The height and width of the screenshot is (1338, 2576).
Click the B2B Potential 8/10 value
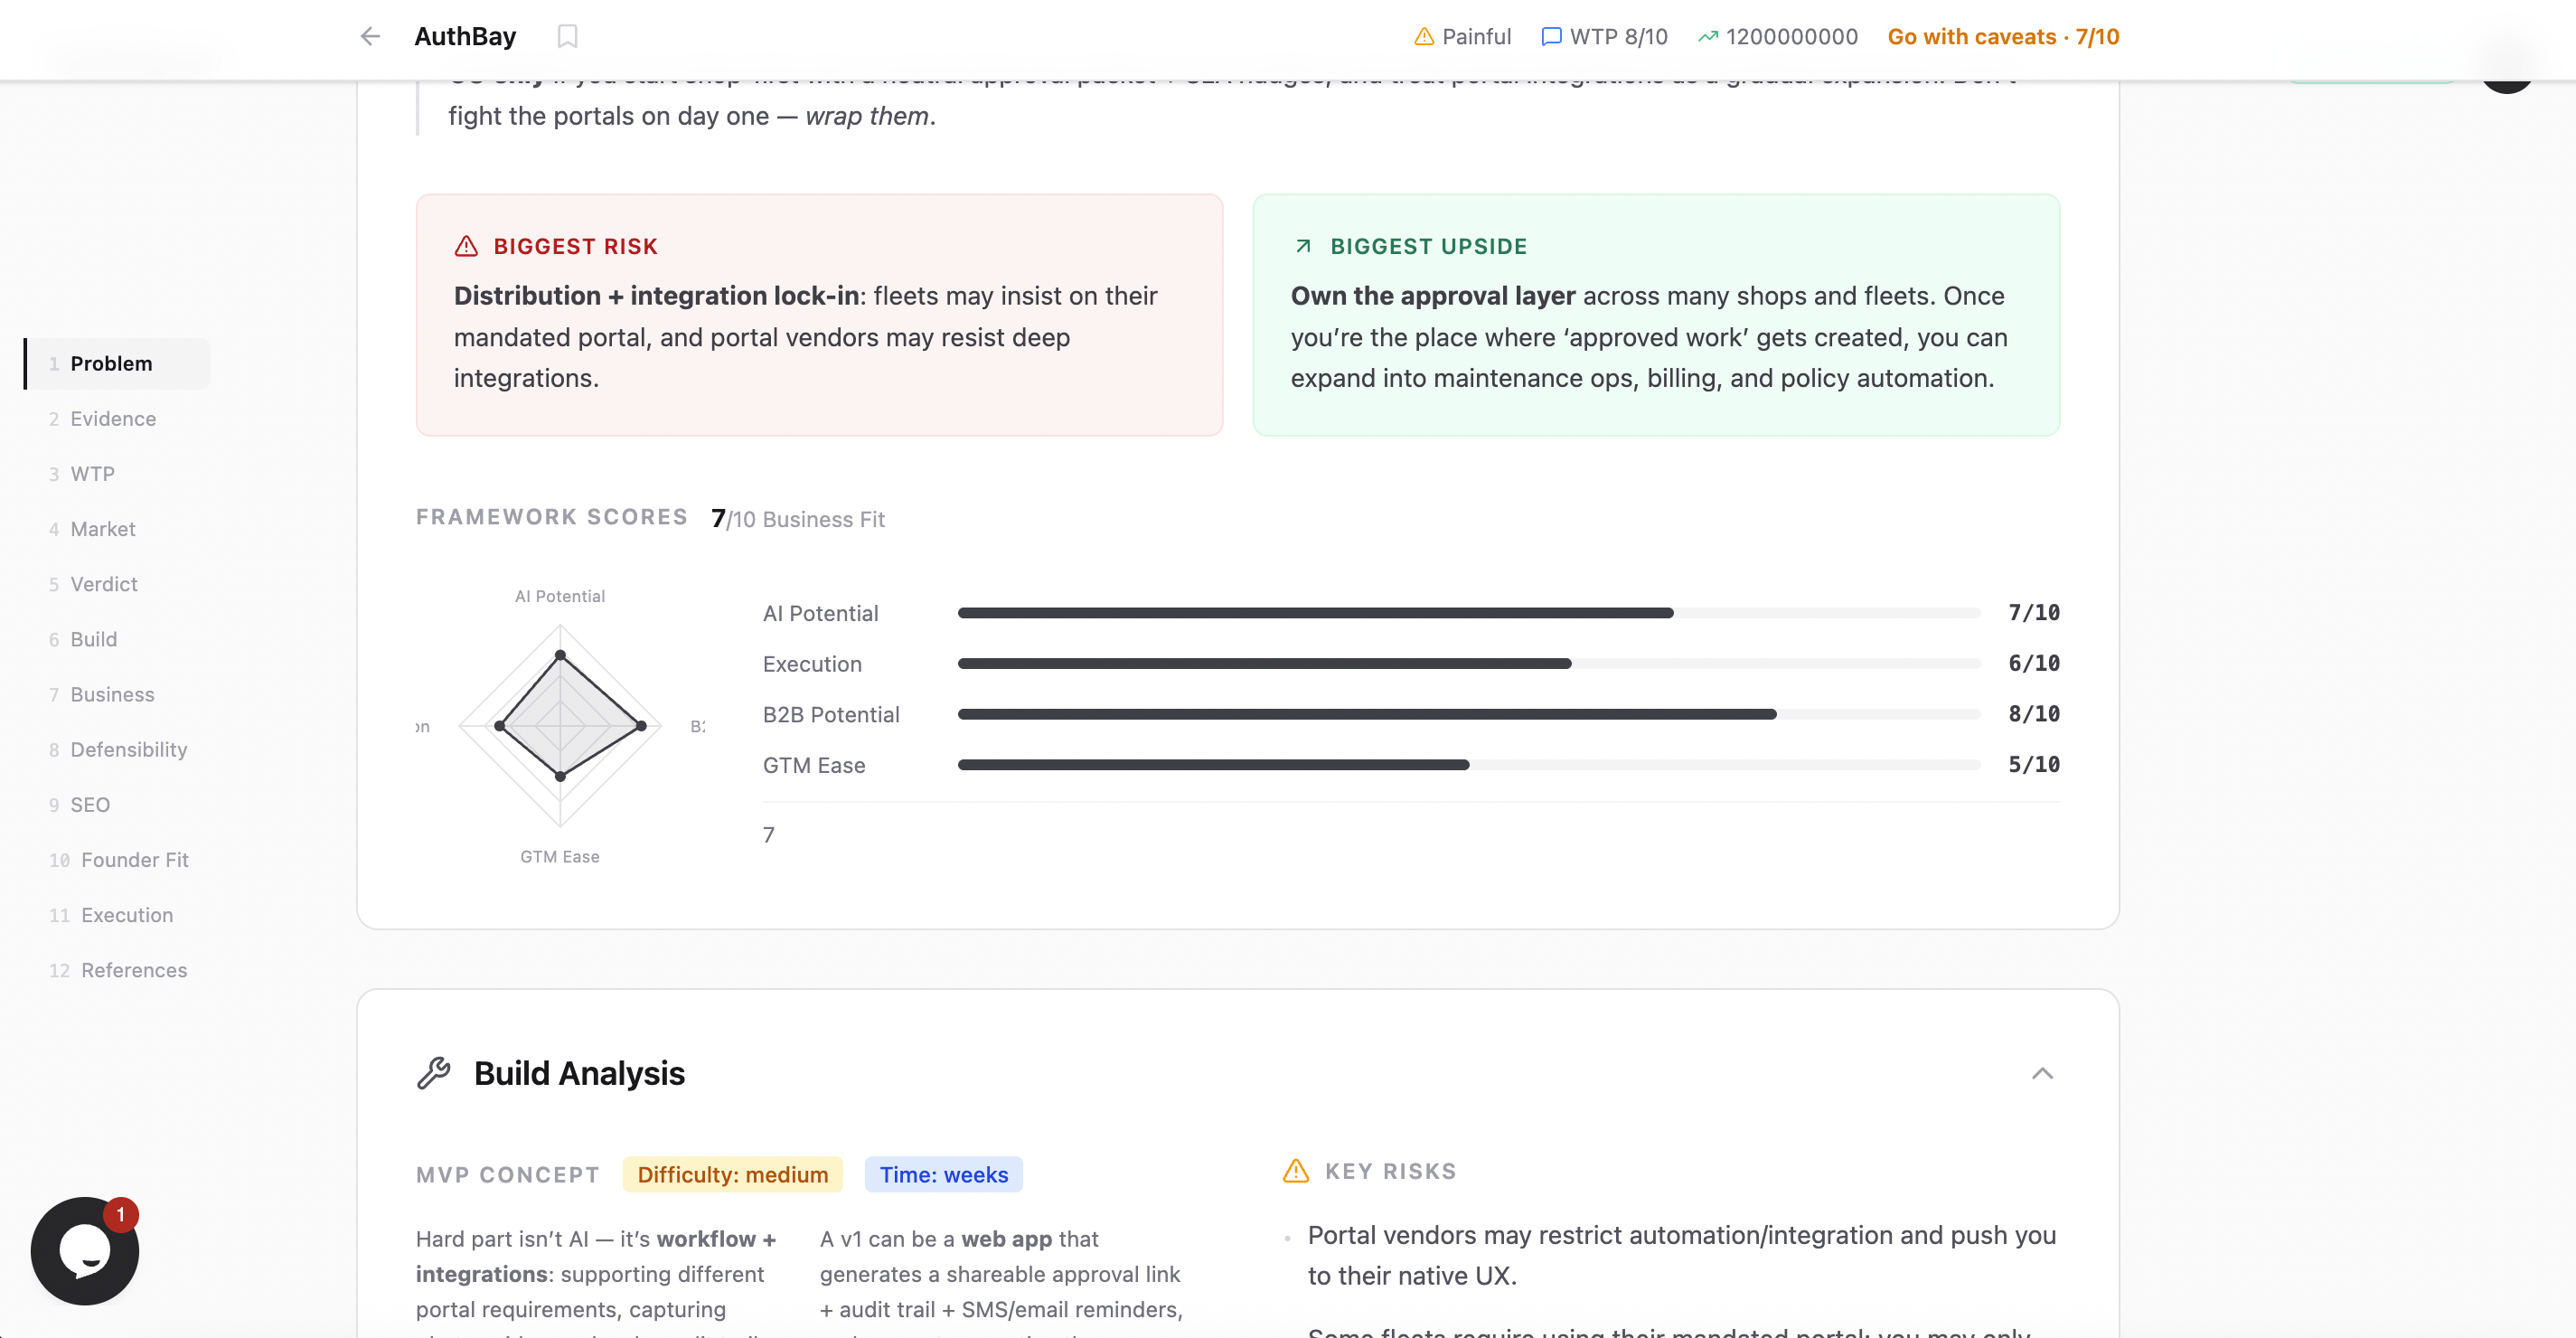(x=2034, y=714)
